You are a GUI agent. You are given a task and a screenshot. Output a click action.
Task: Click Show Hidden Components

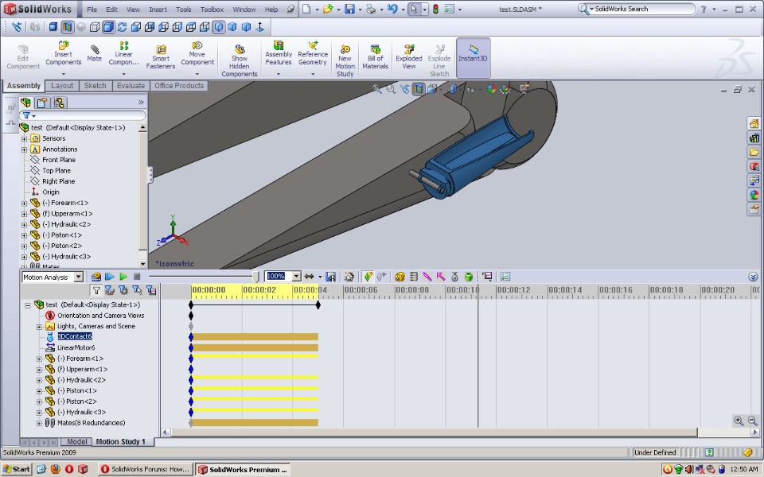click(240, 60)
